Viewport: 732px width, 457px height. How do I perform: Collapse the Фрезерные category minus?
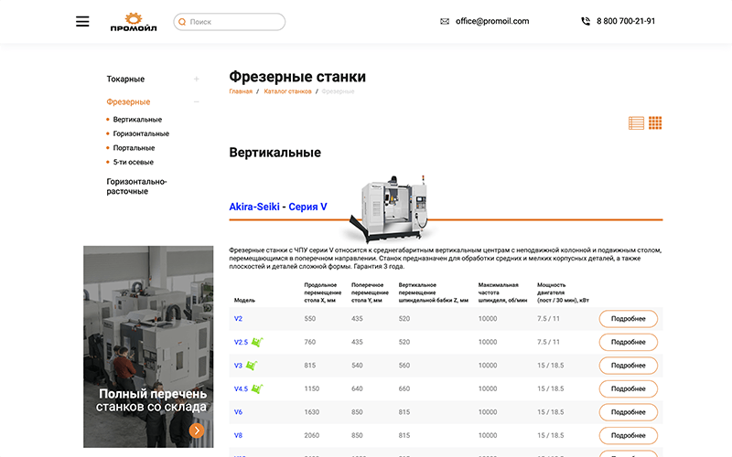click(x=197, y=101)
